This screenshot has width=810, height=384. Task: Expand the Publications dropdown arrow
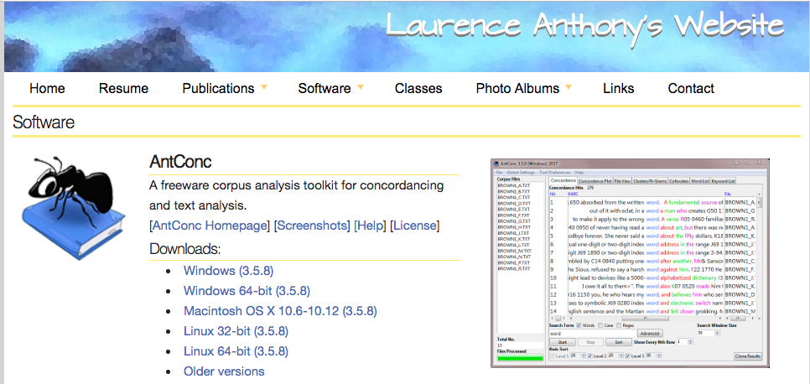(x=264, y=87)
